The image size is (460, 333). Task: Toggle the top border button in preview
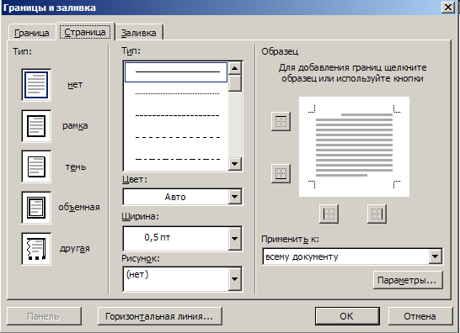click(281, 121)
